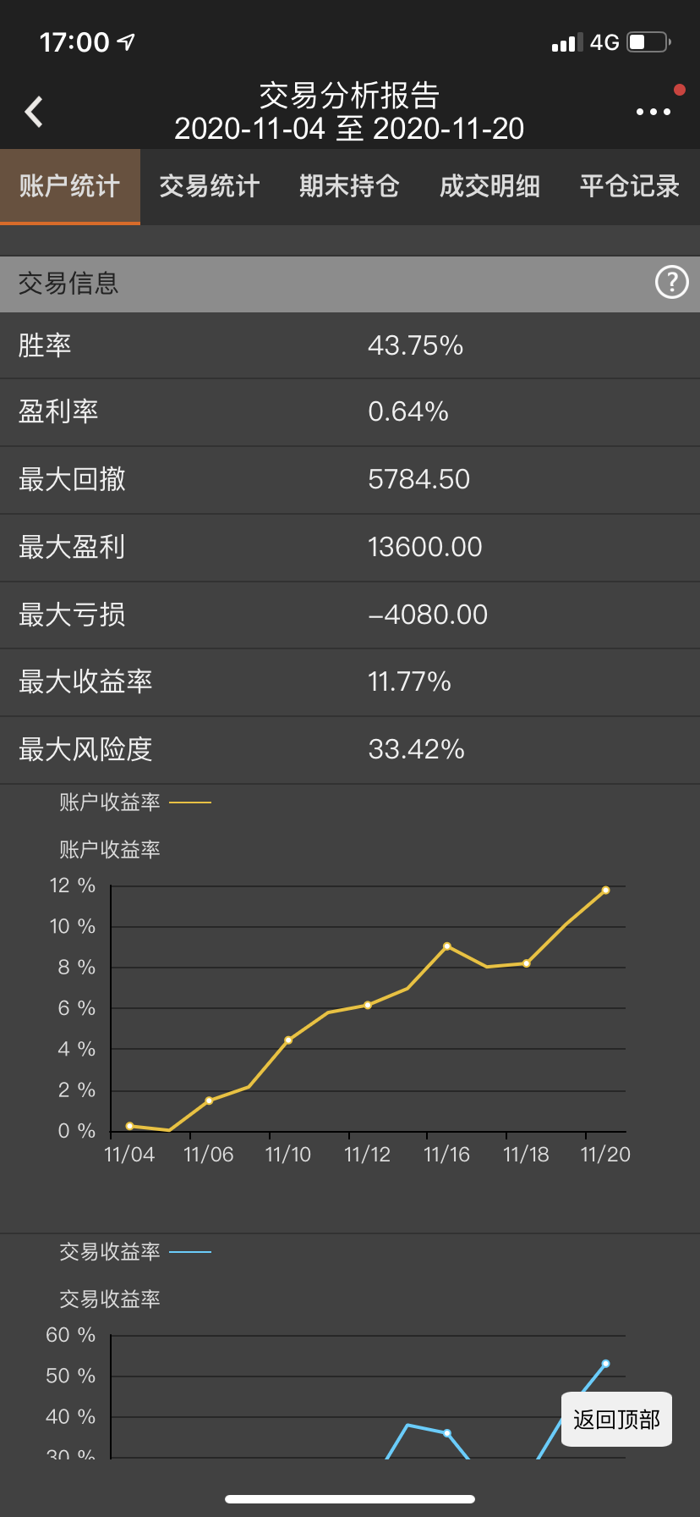700x1517 pixels.
Task: Open the three-dot more options menu
Action: (653, 112)
